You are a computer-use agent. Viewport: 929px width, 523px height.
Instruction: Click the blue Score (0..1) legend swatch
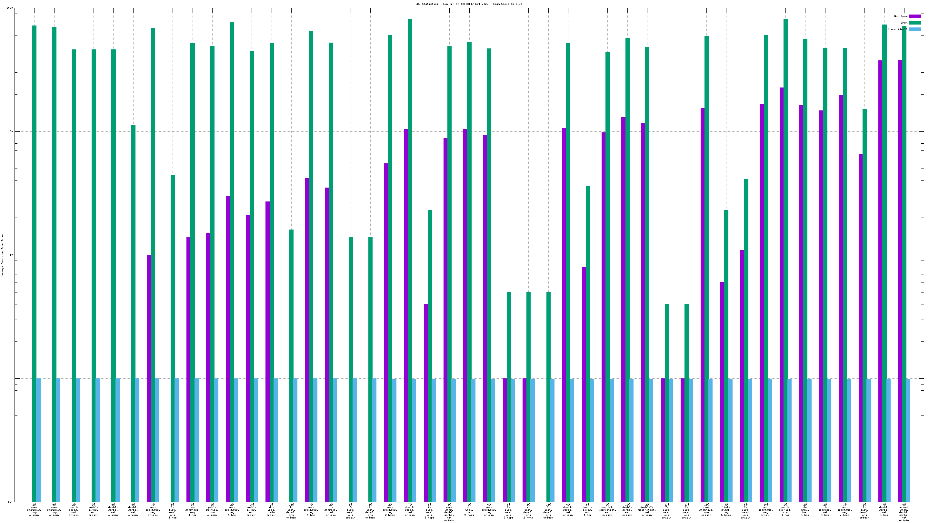click(x=914, y=29)
